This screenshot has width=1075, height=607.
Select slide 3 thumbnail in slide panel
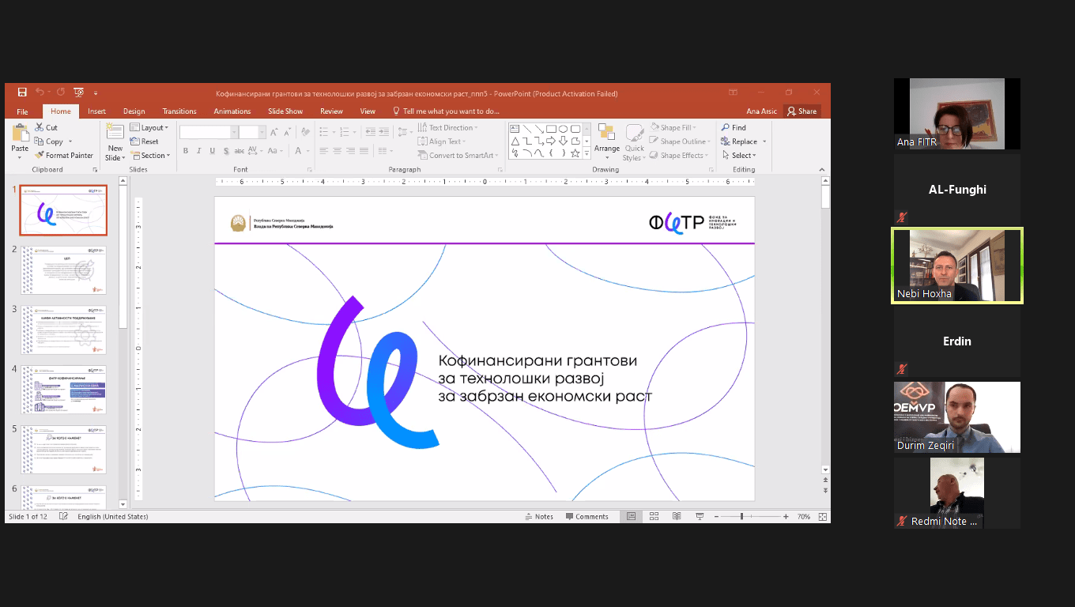(x=63, y=330)
